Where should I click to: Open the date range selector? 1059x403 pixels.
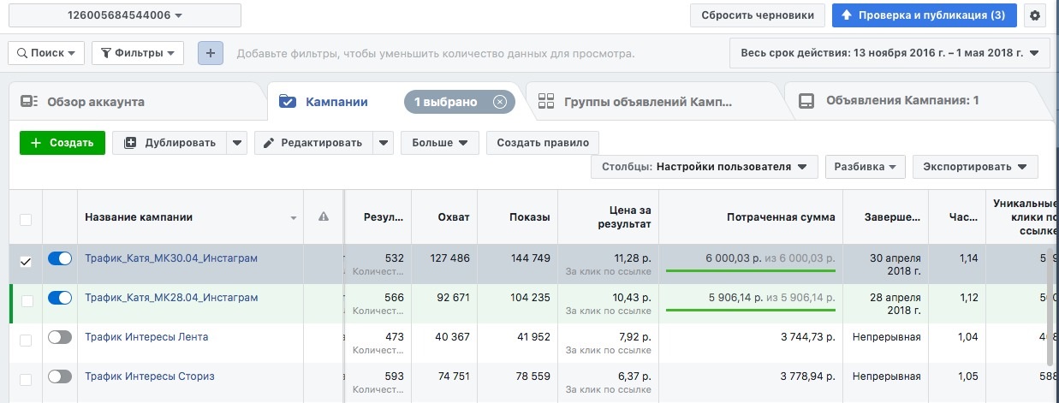pos(889,53)
